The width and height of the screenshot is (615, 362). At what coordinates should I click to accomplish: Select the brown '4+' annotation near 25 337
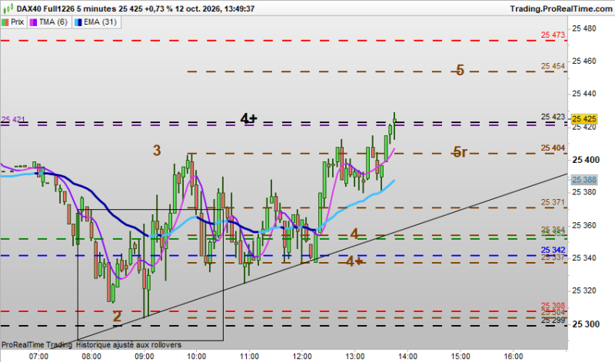point(354,261)
